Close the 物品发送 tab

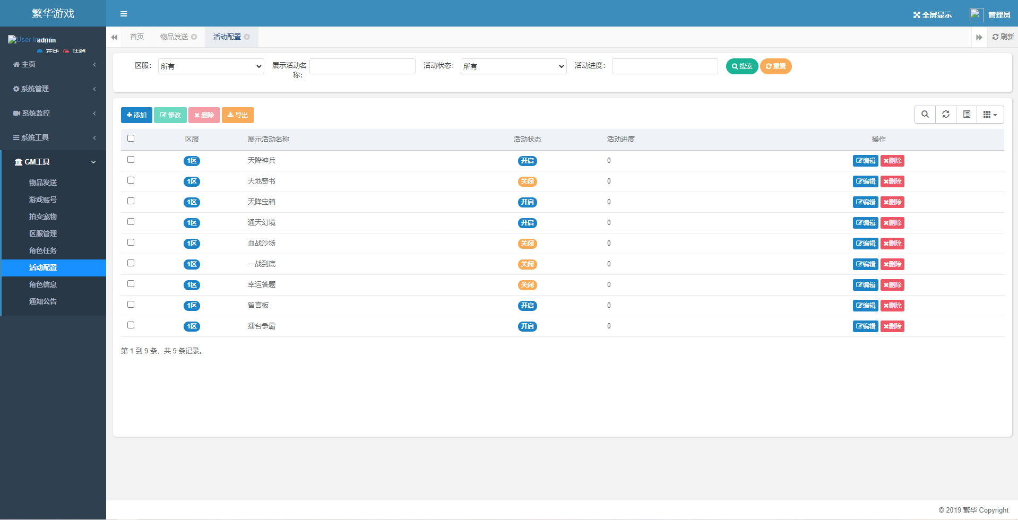point(194,37)
